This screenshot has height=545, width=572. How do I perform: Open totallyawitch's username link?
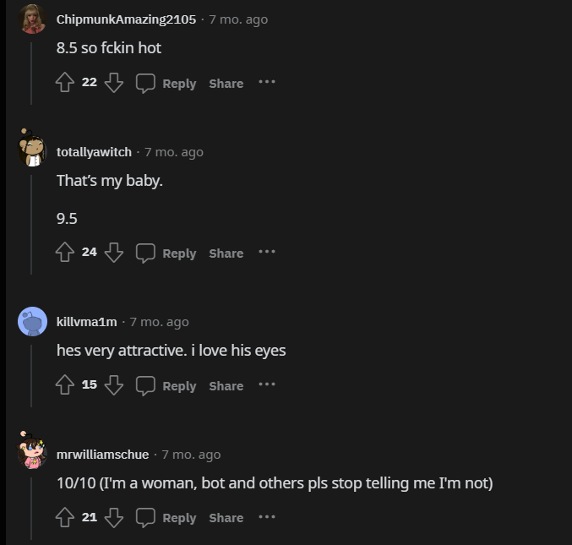pos(94,152)
